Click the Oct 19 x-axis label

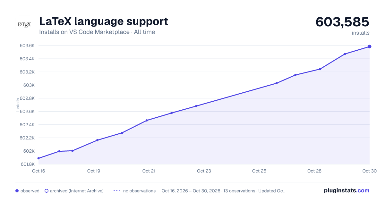tap(94, 171)
